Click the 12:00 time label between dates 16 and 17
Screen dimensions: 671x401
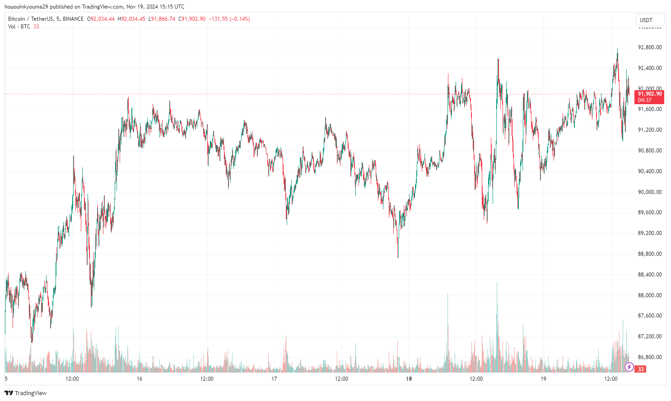pos(207,379)
